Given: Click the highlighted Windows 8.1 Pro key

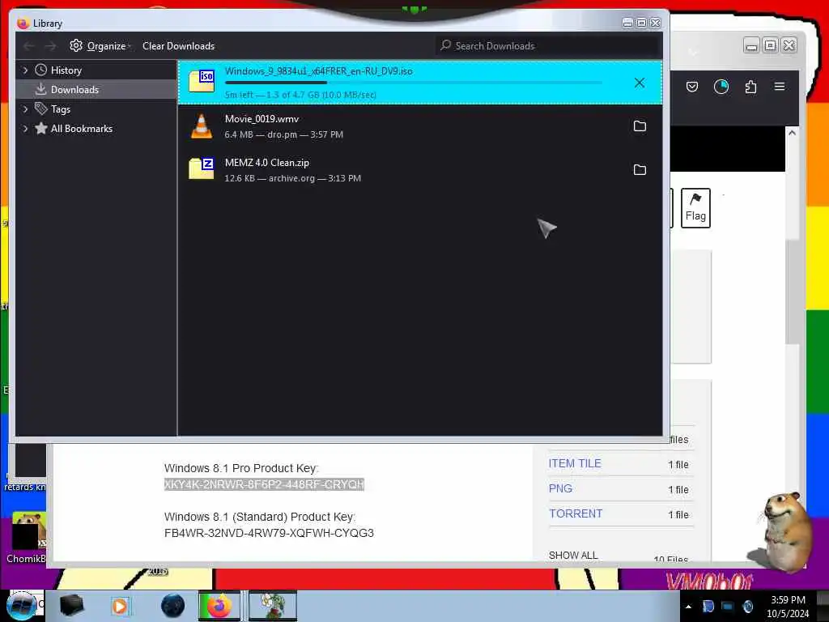Looking at the screenshot, I should tap(264, 484).
